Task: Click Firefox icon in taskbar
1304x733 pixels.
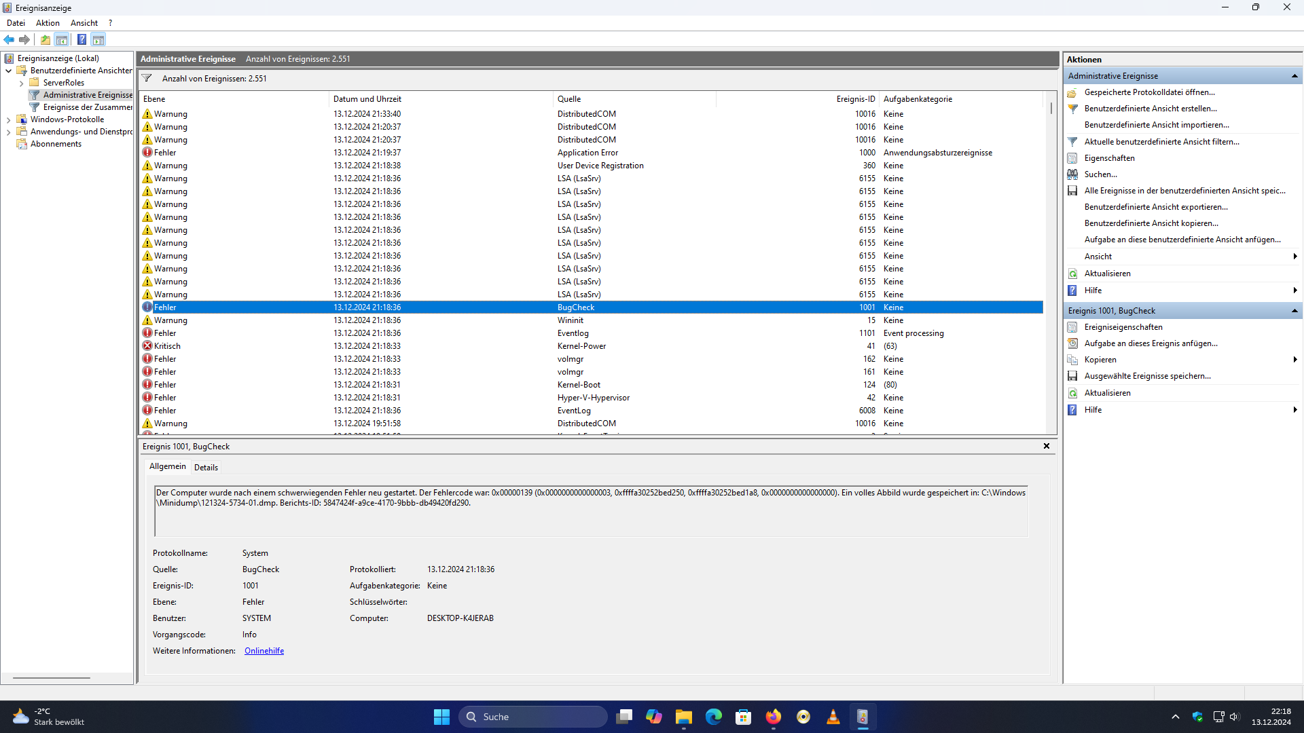Action: pyautogui.click(x=773, y=717)
